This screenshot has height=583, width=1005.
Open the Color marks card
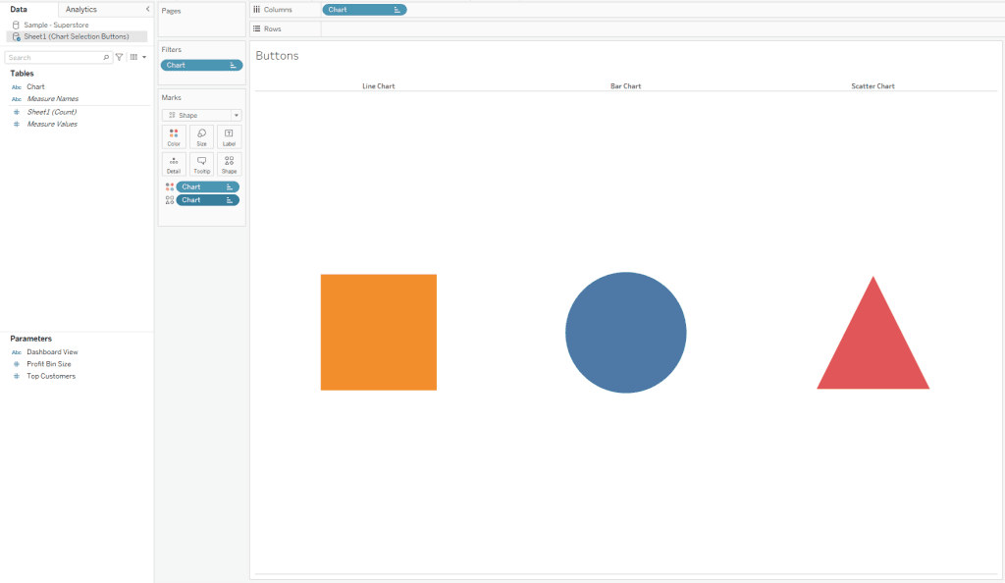click(174, 136)
